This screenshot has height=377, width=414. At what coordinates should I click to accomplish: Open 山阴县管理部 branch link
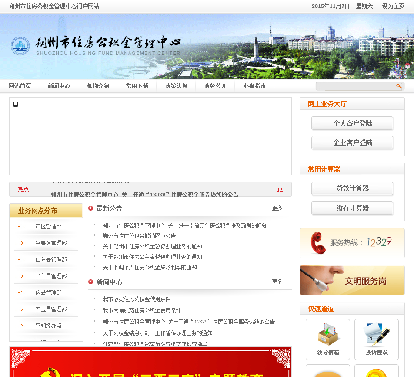[x=51, y=259]
